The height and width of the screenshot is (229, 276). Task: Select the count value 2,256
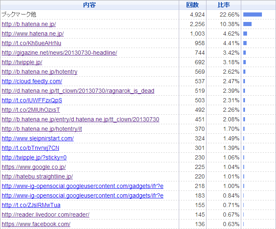click(x=197, y=24)
